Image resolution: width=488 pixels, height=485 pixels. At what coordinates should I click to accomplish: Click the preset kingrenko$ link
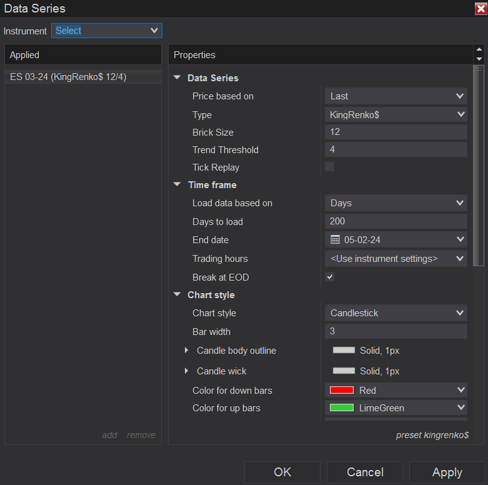tap(432, 435)
